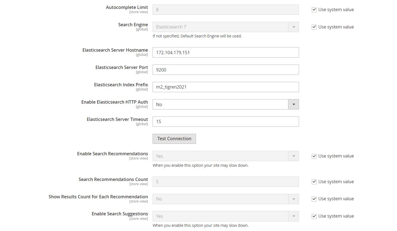This screenshot has height=231, width=397.
Task: Toggle Use system value for Enable Search Suggestions
Action: point(314,216)
